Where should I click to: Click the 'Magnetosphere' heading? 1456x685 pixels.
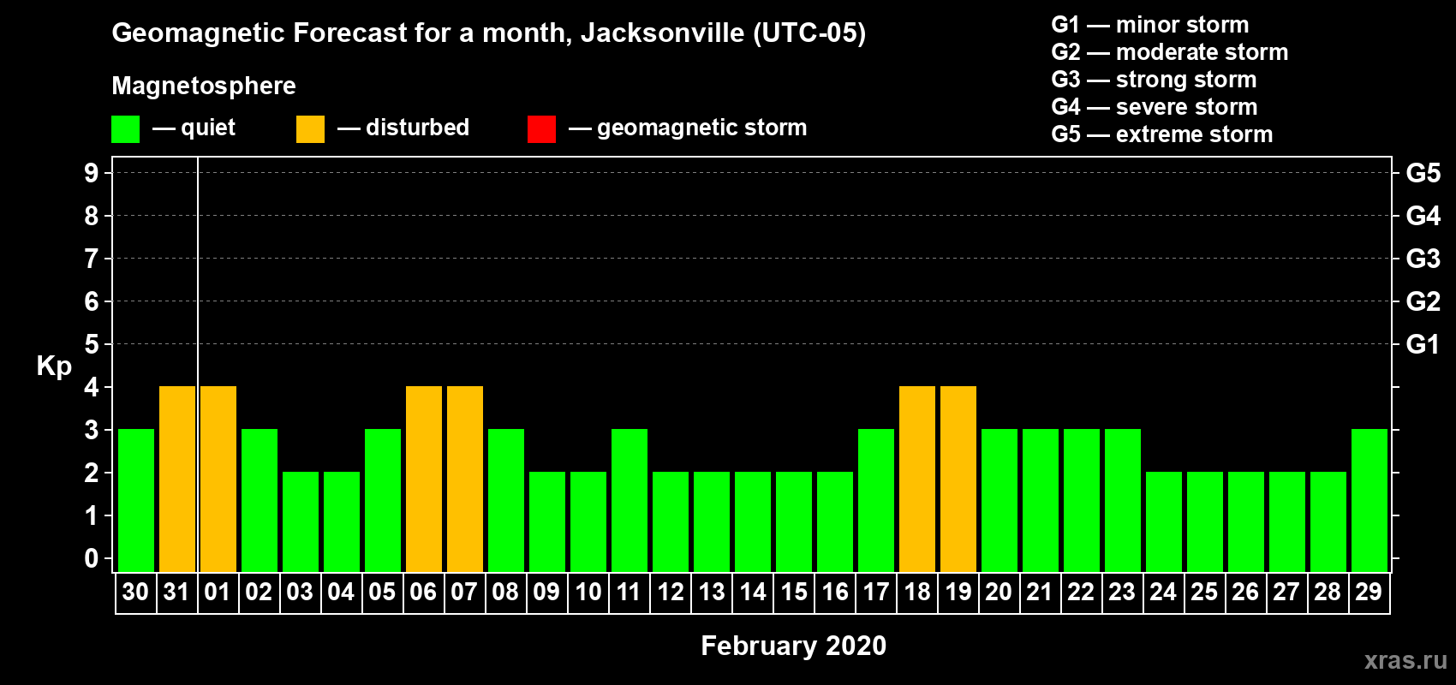pyautogui.click(x=204, y=86)
